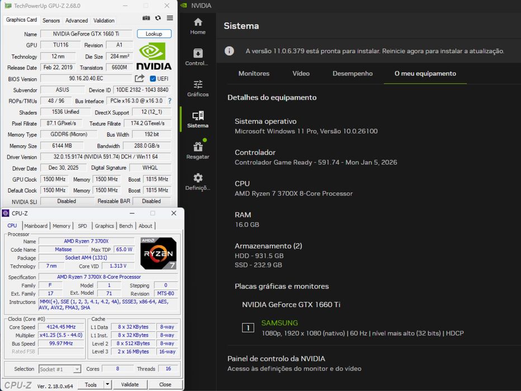Image resolution: width=521 pixels, height=391 pixels.
Task: Open Home in NVIDIA app sidebar
Action: click(x=198, y=26)
